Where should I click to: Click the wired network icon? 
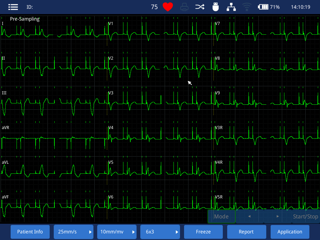tap(231, 7)
